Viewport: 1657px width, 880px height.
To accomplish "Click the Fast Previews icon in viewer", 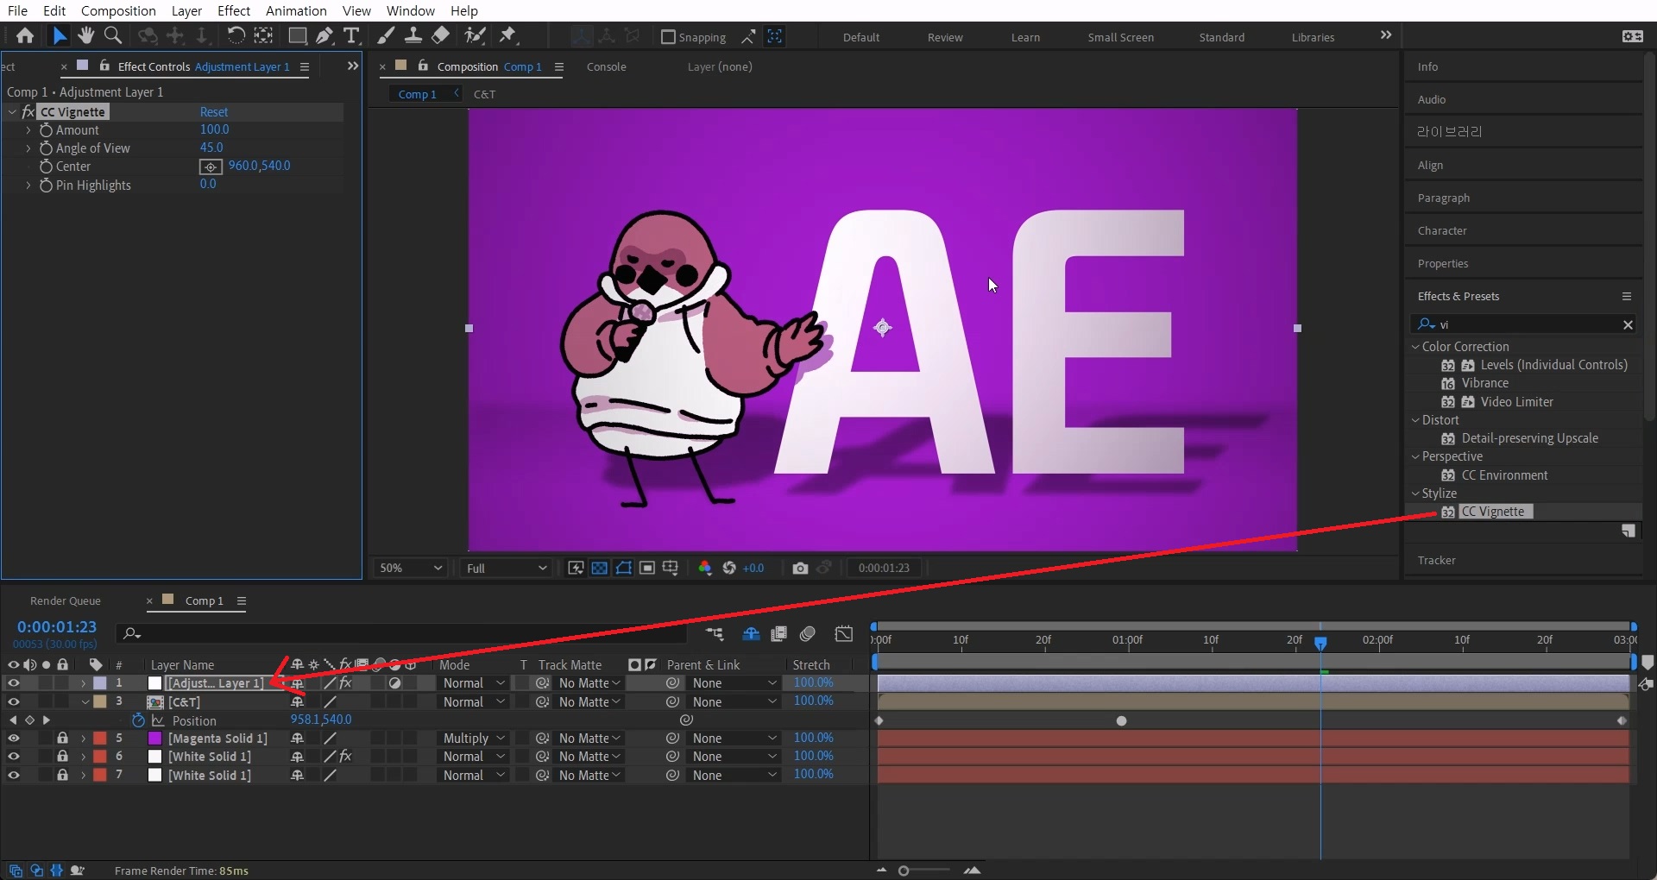I will pos(576,568).
